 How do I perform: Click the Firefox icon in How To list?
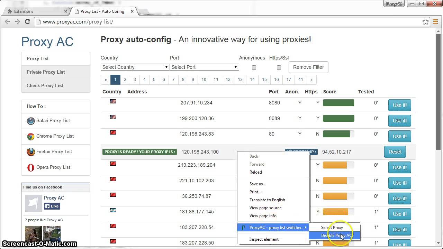[31, 152]
